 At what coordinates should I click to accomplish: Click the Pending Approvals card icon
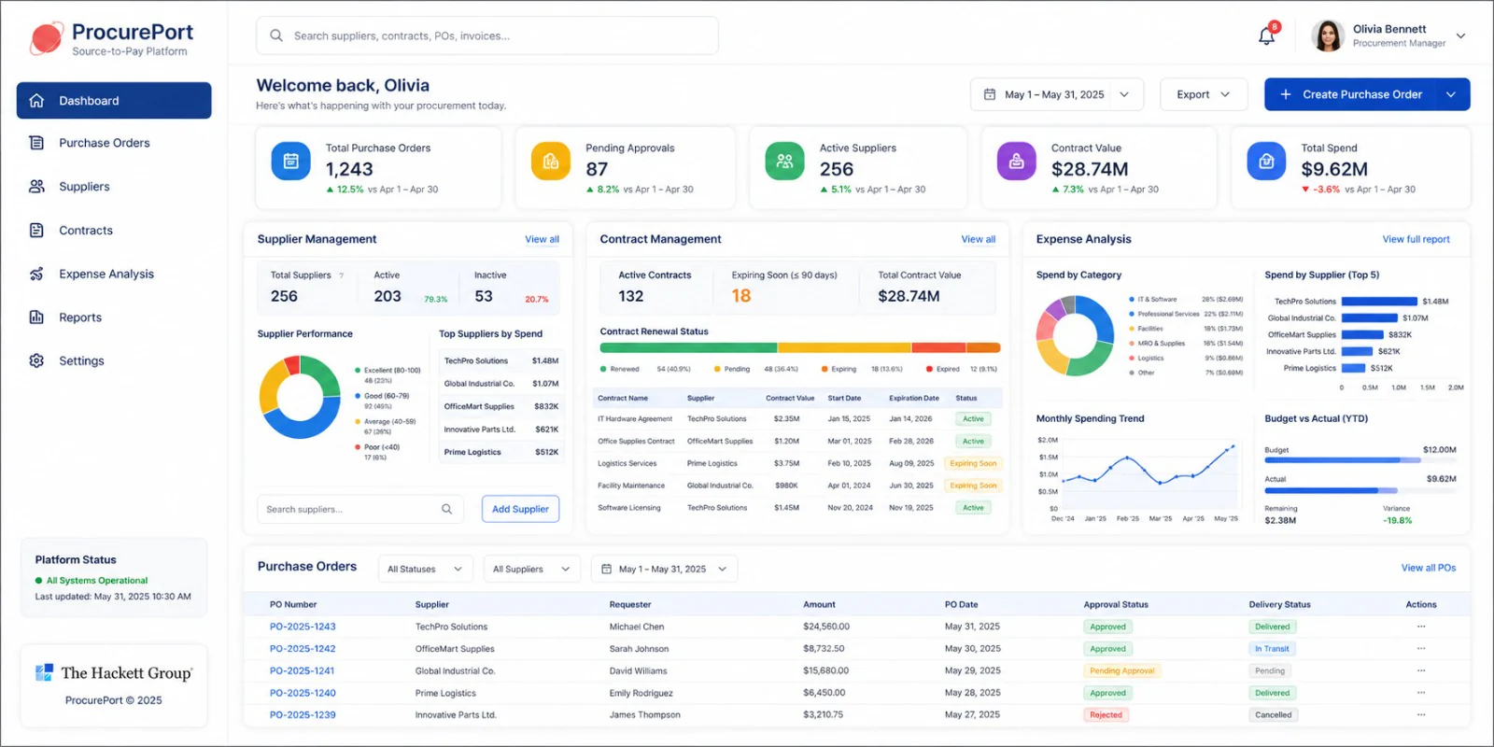pos(551,161)
